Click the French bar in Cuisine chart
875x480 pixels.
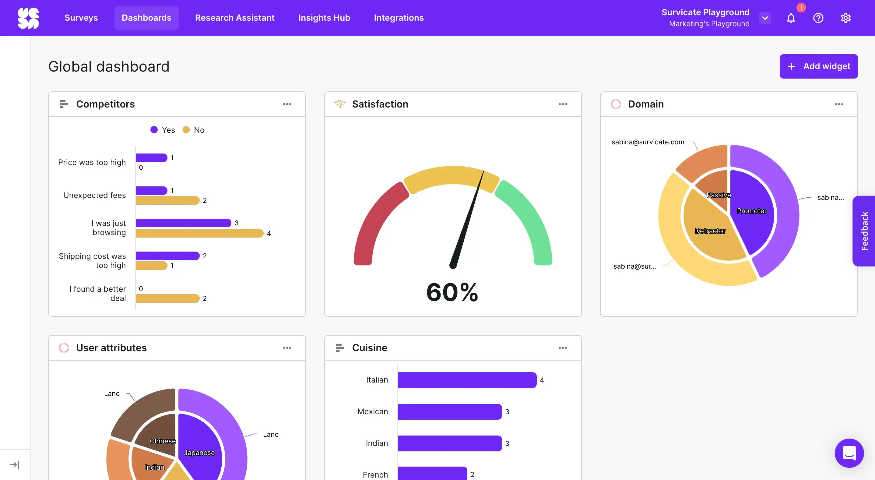click(432, 473)
